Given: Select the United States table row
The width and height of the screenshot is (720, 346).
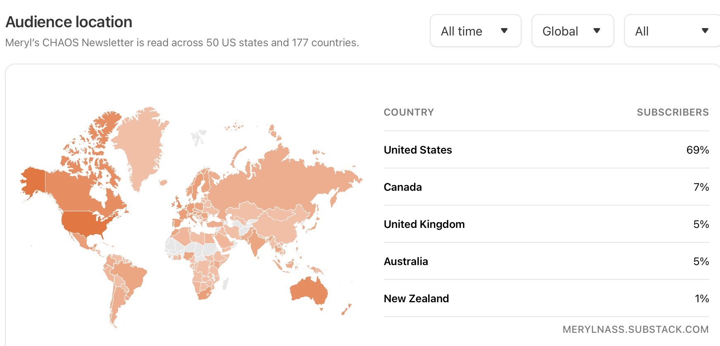Looking at the screenshot, I should (x=546, y=150).
